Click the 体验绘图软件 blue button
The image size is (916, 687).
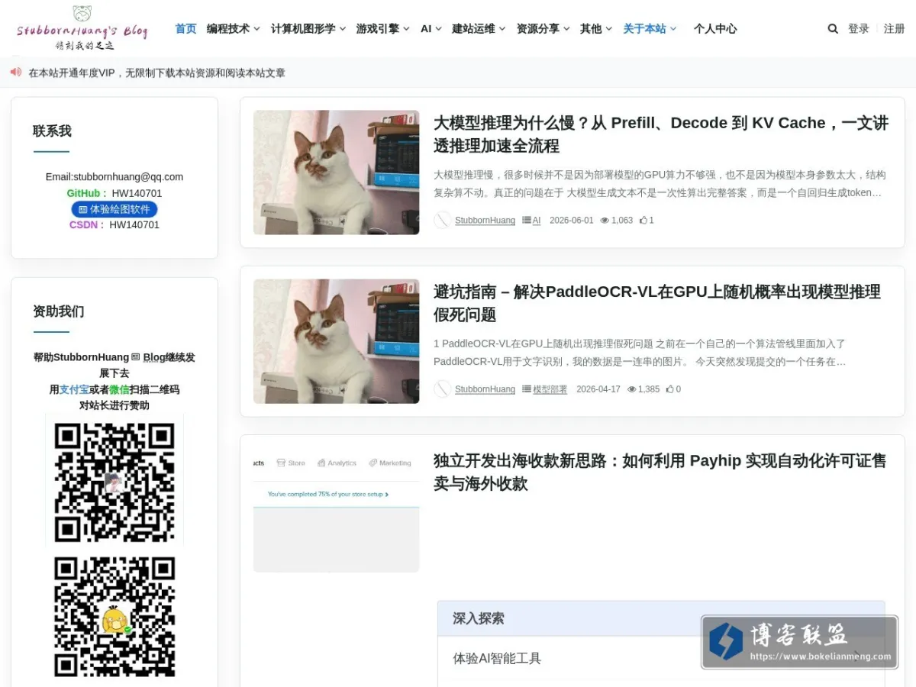114,209
